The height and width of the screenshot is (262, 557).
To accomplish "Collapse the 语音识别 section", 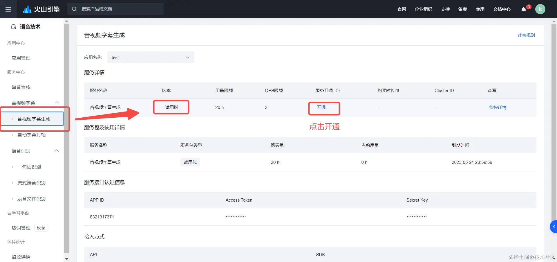I will tap(57, 150).
